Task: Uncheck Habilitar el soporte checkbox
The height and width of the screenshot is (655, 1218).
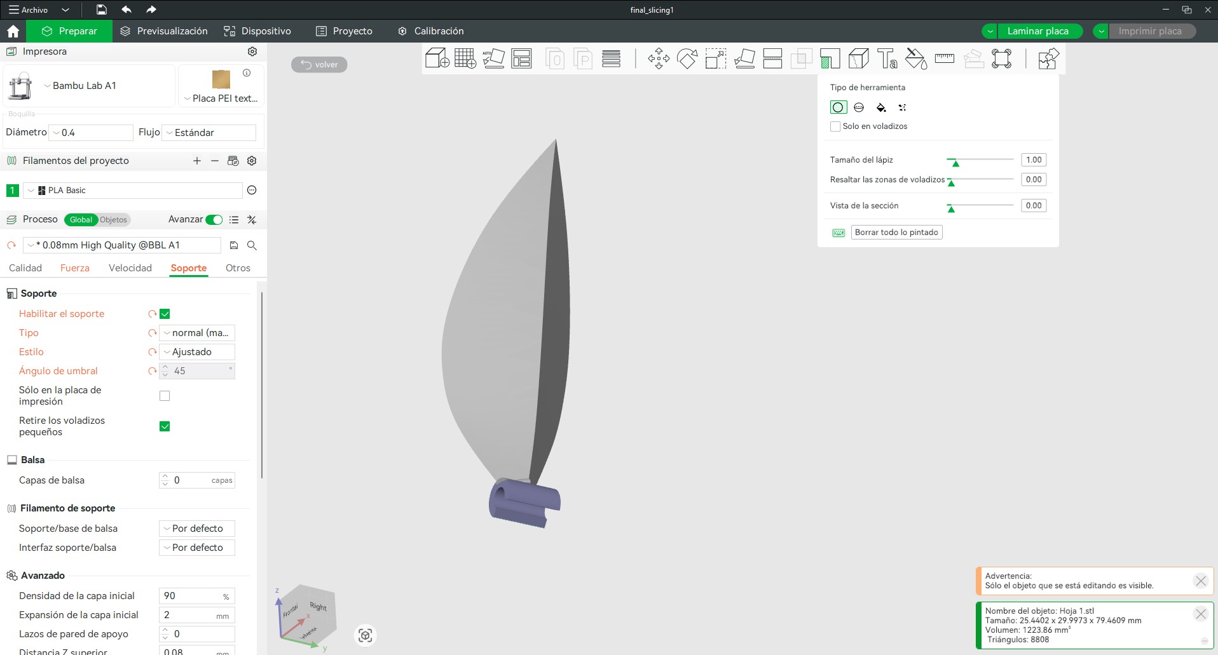Action: (165, 314)
